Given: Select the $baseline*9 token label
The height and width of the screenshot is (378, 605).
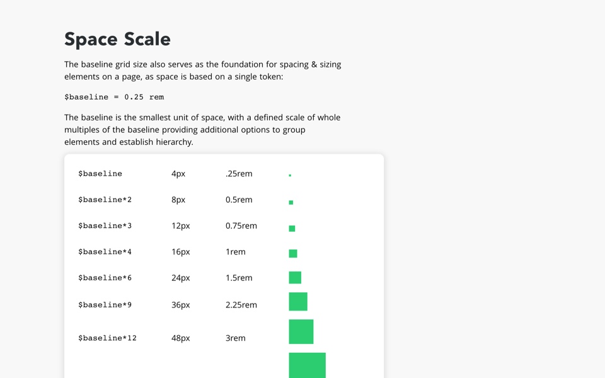Looking at the screenshot, I should 105,305.
